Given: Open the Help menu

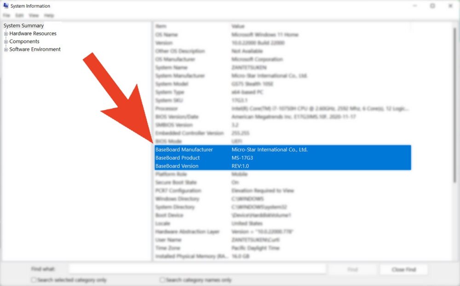Looking at the screenshot, I should [x=48, y=15].
